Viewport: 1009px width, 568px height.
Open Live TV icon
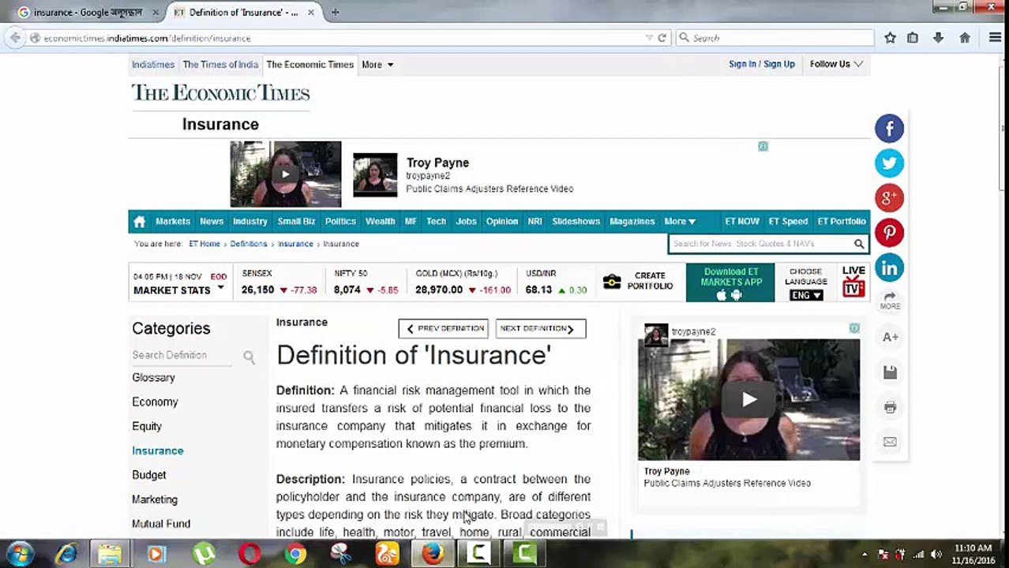853,282
